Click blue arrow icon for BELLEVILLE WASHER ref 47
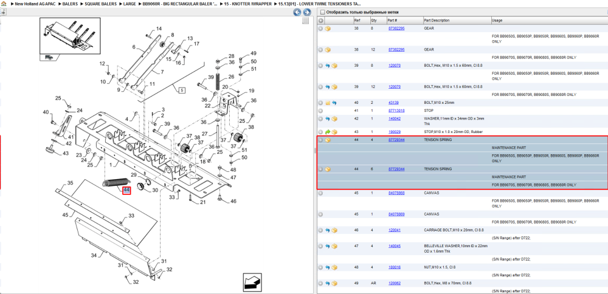 (x=328, y=246)
